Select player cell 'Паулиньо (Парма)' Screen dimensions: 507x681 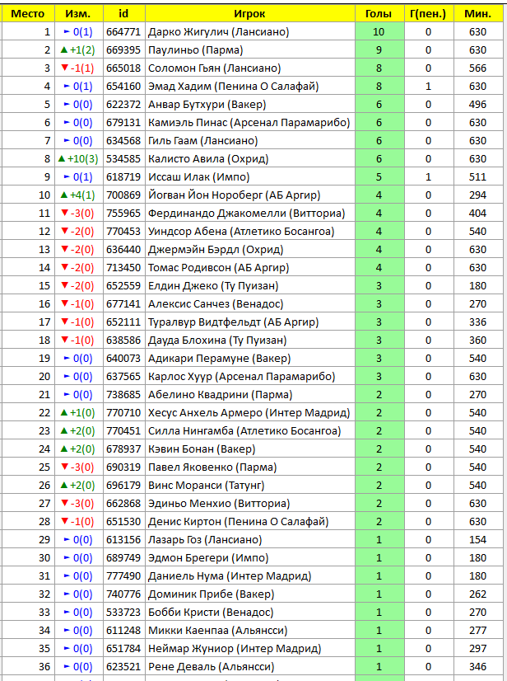pyautogui.click(x=250, y=50)
